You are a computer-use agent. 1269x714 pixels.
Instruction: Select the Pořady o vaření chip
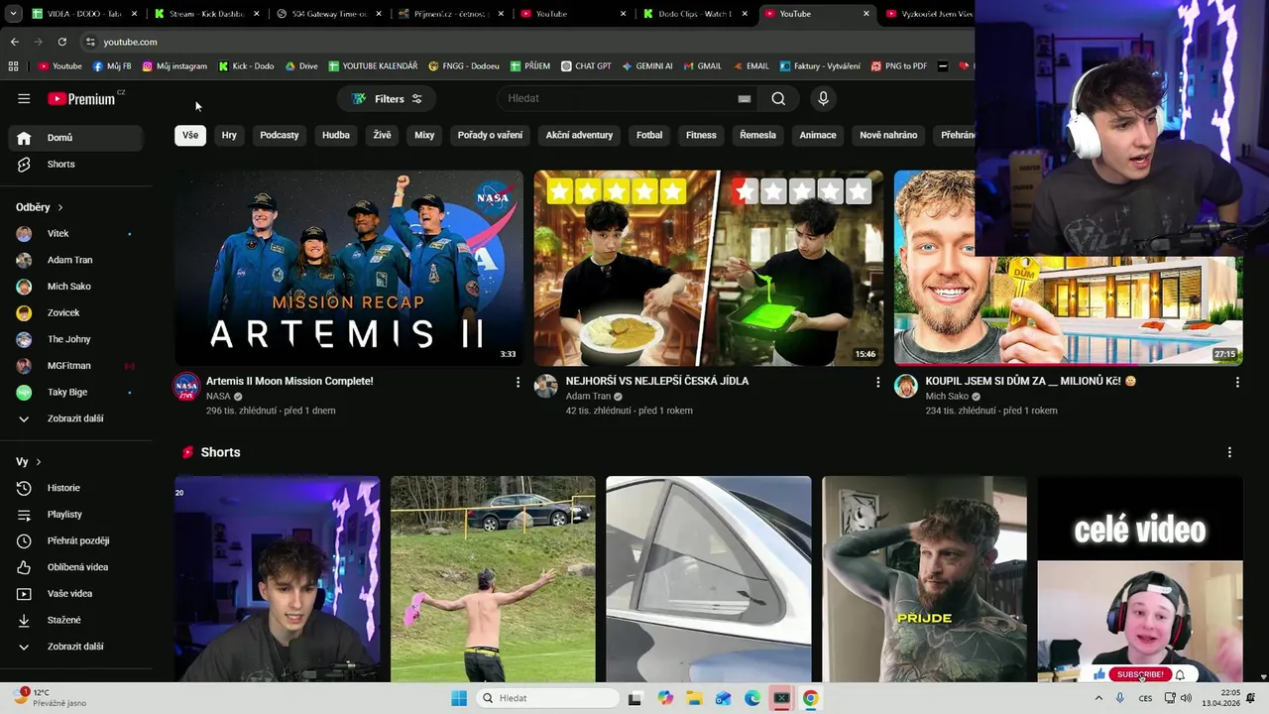point(490,135)
